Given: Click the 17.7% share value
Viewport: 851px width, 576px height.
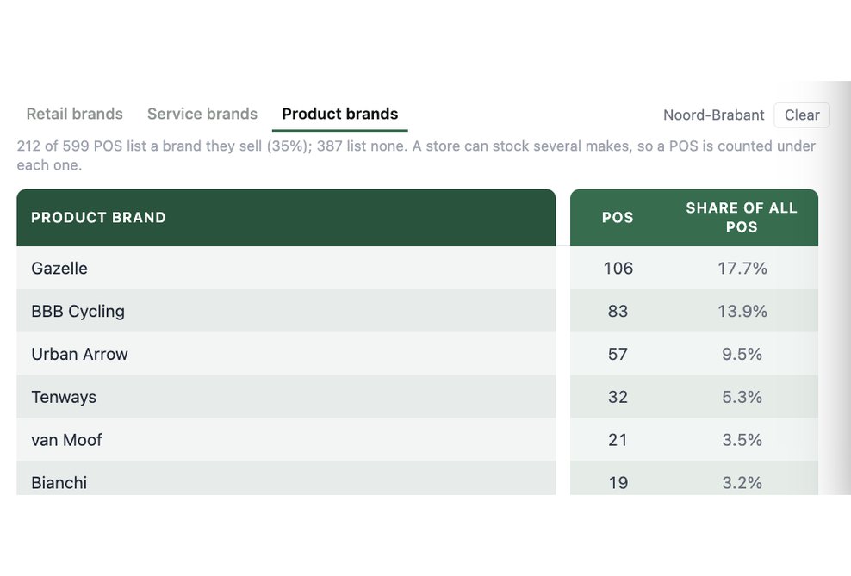Looking at the screenshot, I should tap(742, 268).
